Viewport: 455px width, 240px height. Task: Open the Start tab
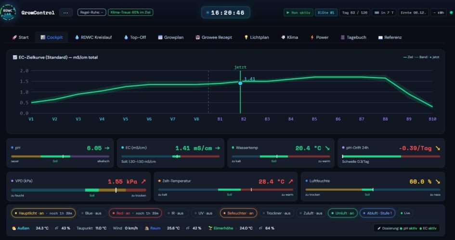click(x=20, y=37)
